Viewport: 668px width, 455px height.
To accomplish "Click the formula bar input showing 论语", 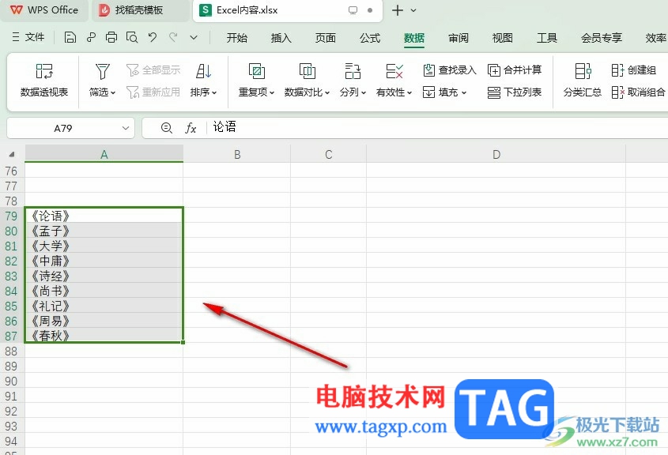I will coord(436,127).
